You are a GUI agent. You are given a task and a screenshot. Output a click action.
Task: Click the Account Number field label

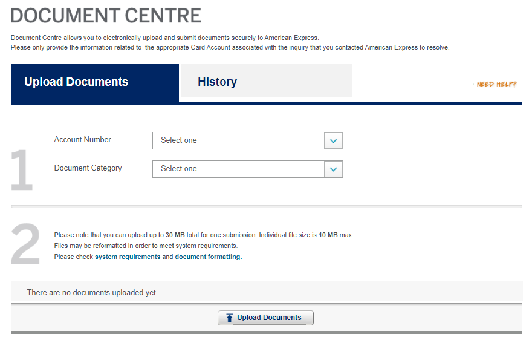coord(83,139)
